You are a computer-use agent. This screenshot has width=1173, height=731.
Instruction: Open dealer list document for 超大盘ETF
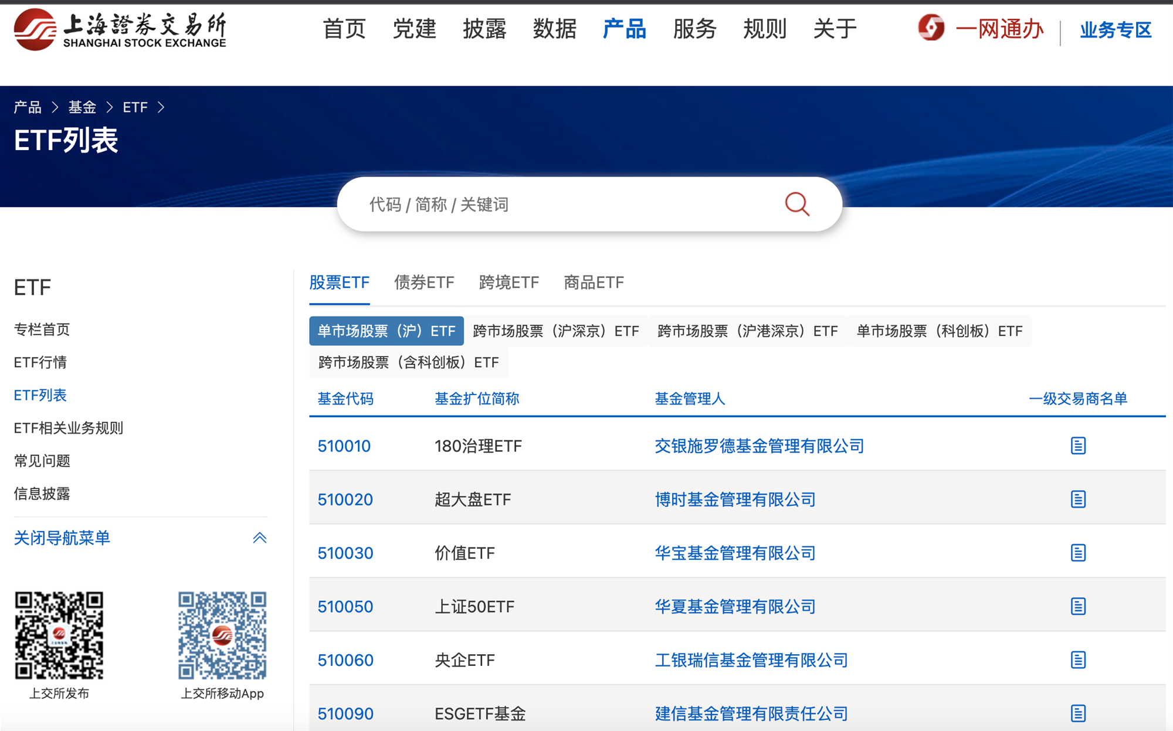[1078, 499]
